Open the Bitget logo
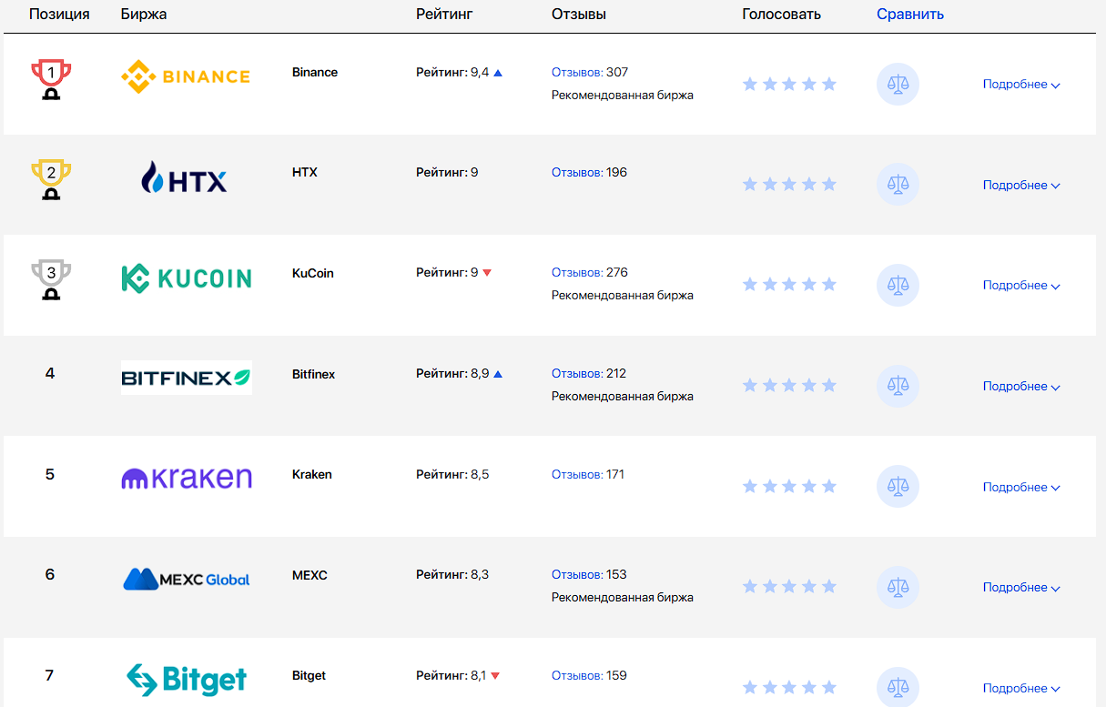 pos(187,680)
